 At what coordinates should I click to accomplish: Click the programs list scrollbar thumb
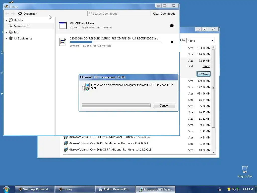[213, 88]
